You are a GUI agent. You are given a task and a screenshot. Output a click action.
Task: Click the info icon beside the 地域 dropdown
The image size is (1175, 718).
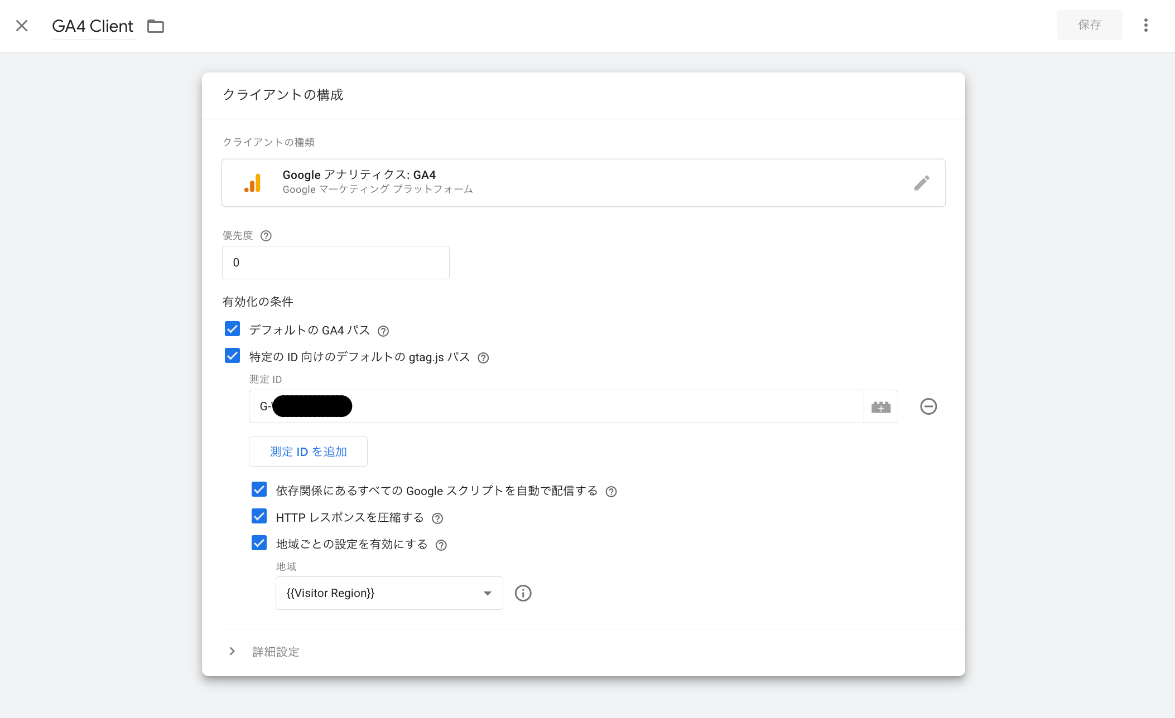click(x=523, y=593)
